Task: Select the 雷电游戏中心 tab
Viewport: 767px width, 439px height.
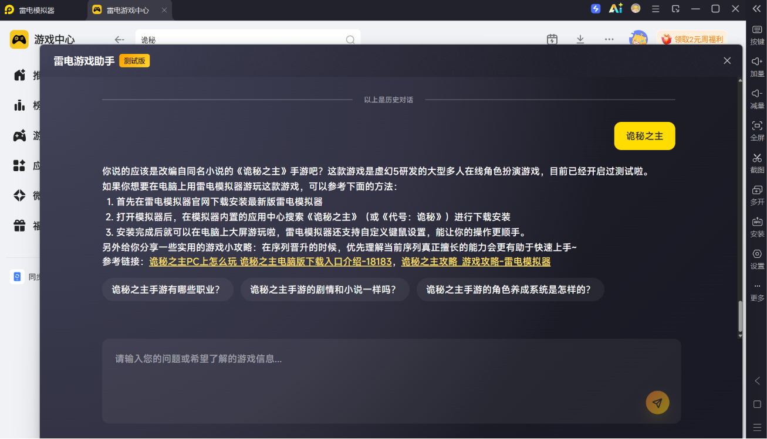Action: coord(128,11)
